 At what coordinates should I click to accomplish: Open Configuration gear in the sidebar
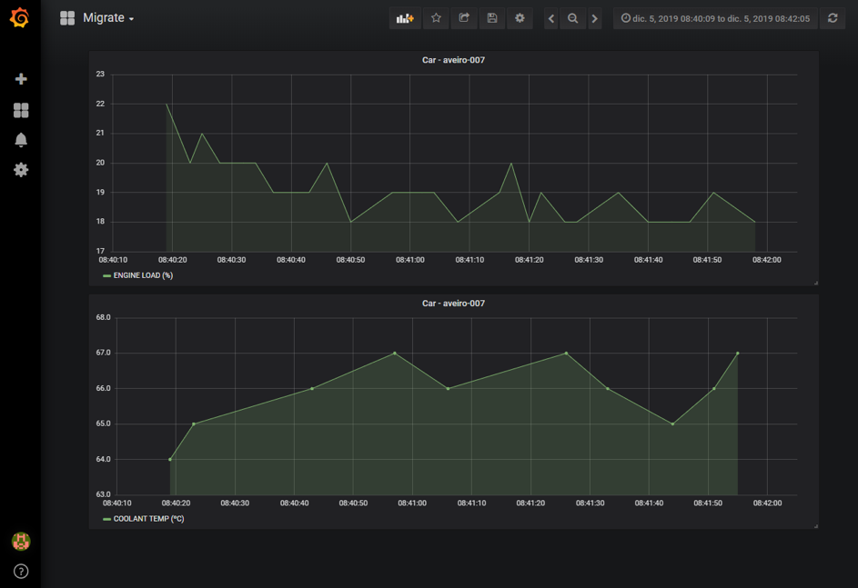pos(21,170)
